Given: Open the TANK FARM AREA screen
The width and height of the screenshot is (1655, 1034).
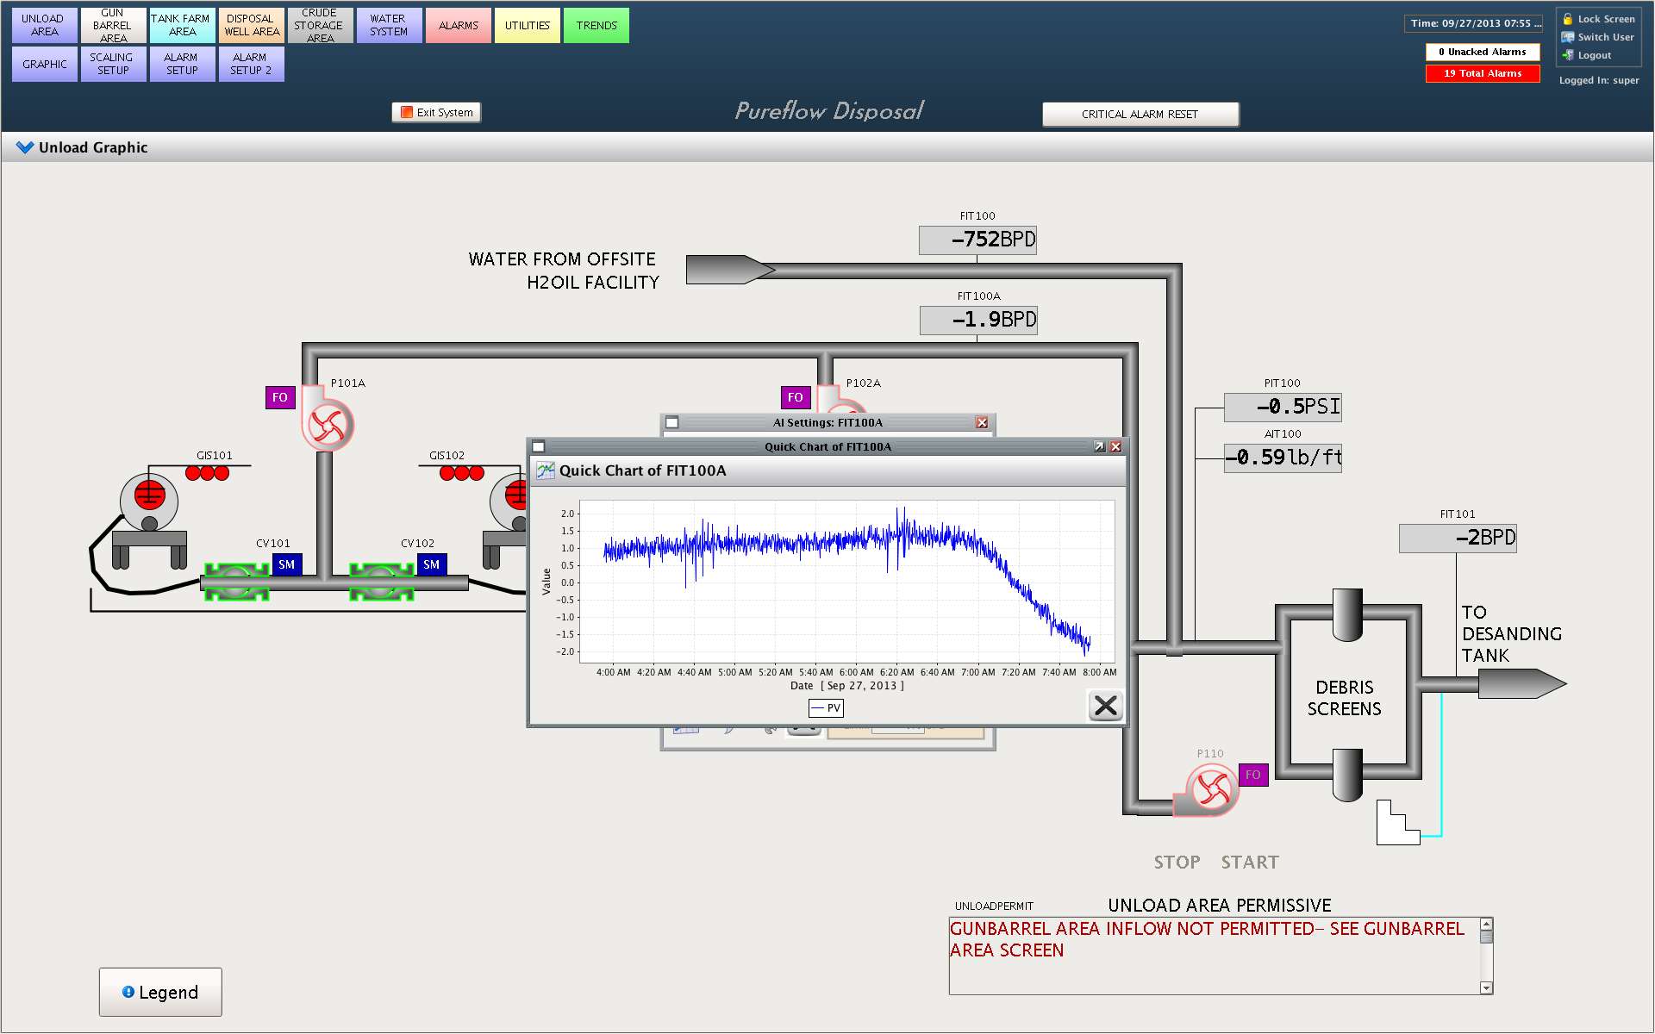Looking at the screenshot, I should [183, 25].
